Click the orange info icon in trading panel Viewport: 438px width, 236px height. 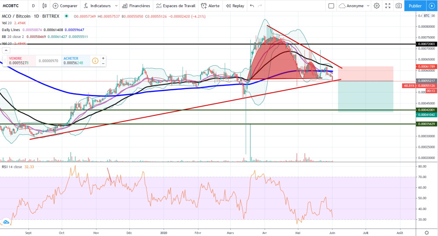[x=95, y=60]
